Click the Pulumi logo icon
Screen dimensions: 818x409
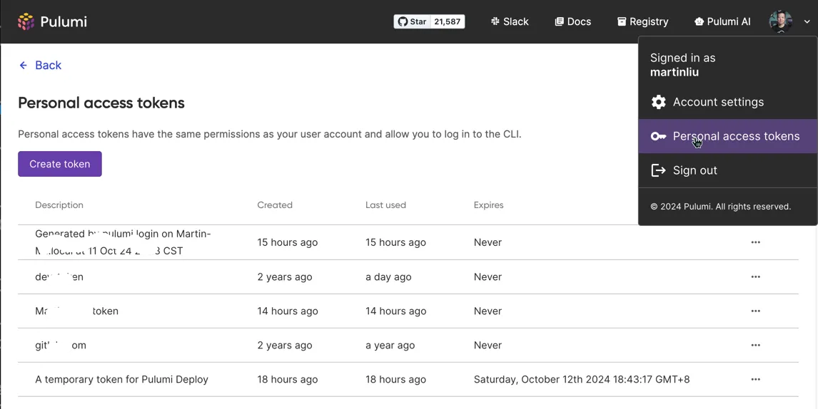(26, 21)
